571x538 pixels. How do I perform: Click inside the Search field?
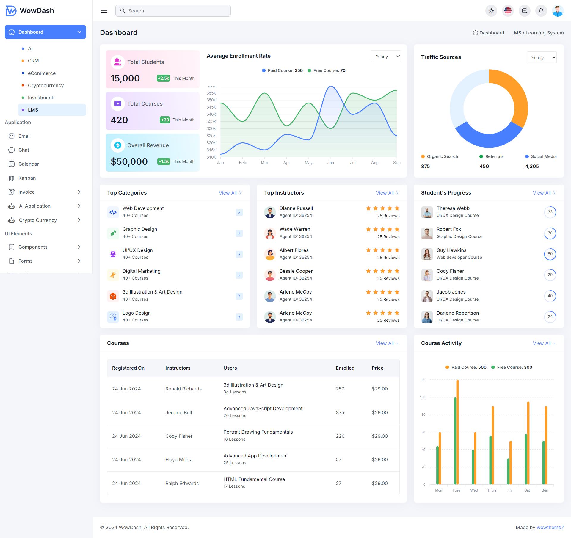(173, 11)
